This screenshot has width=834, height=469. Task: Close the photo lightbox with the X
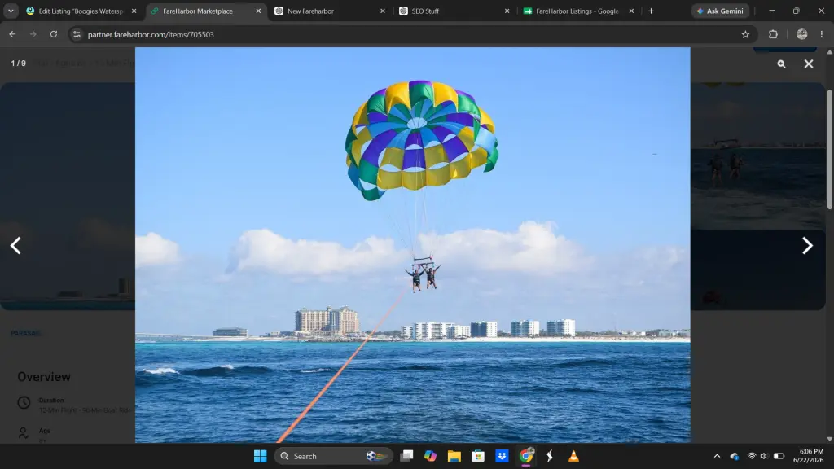tap(809, 64)
